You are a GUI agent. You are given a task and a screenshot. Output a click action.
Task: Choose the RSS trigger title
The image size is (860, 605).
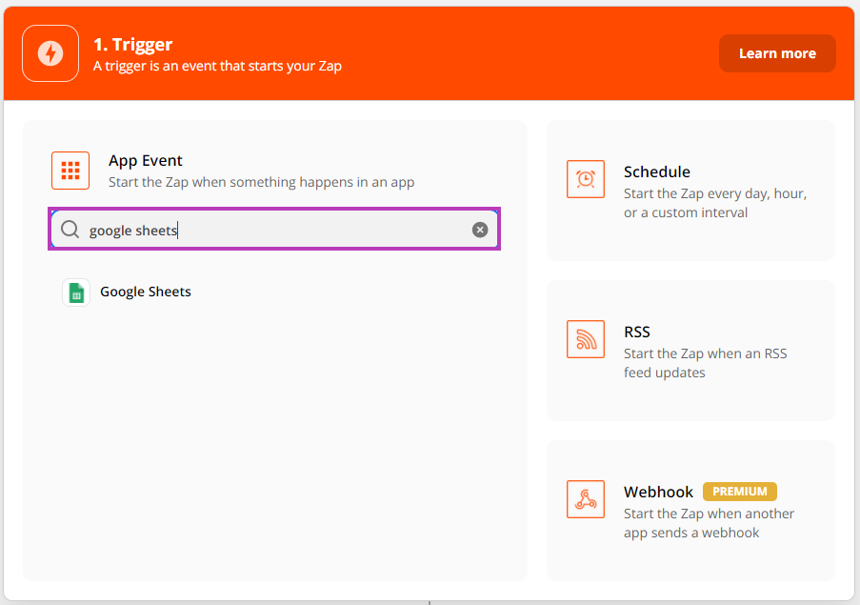(637, 332)
